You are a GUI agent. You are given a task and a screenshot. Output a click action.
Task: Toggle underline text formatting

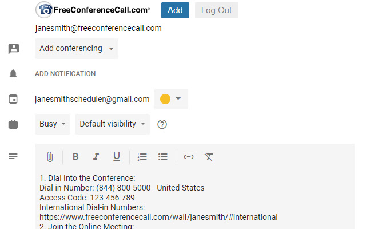pos(117,157)
